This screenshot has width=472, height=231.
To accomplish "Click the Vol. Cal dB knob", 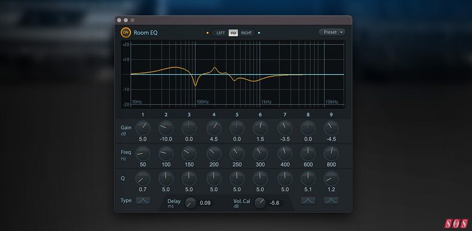I will pos(260,203).
